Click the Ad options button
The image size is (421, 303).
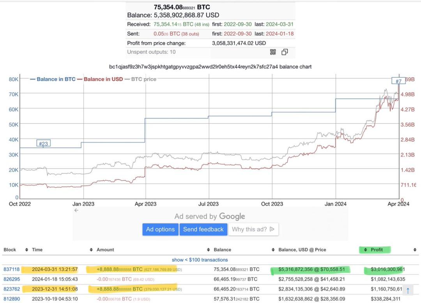(160, 229)
